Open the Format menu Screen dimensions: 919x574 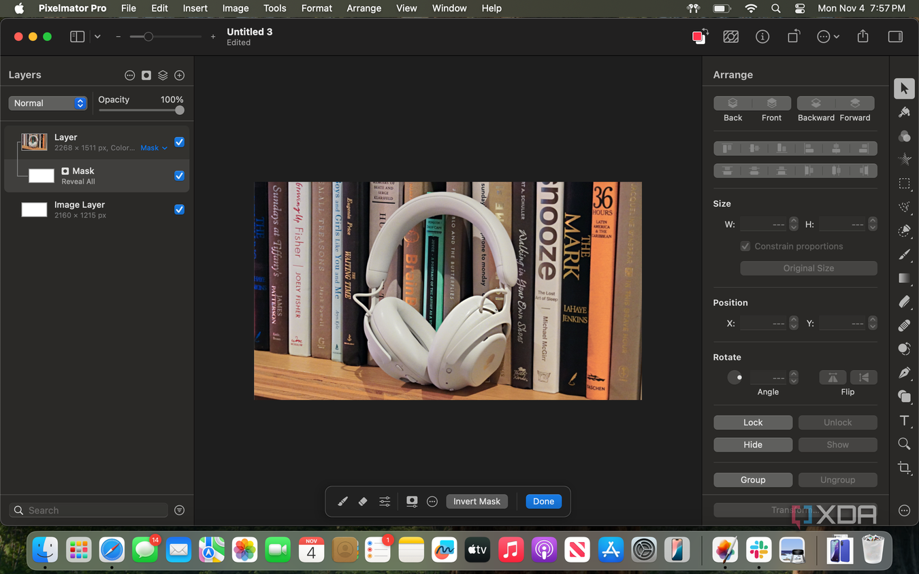click(317, 8)
